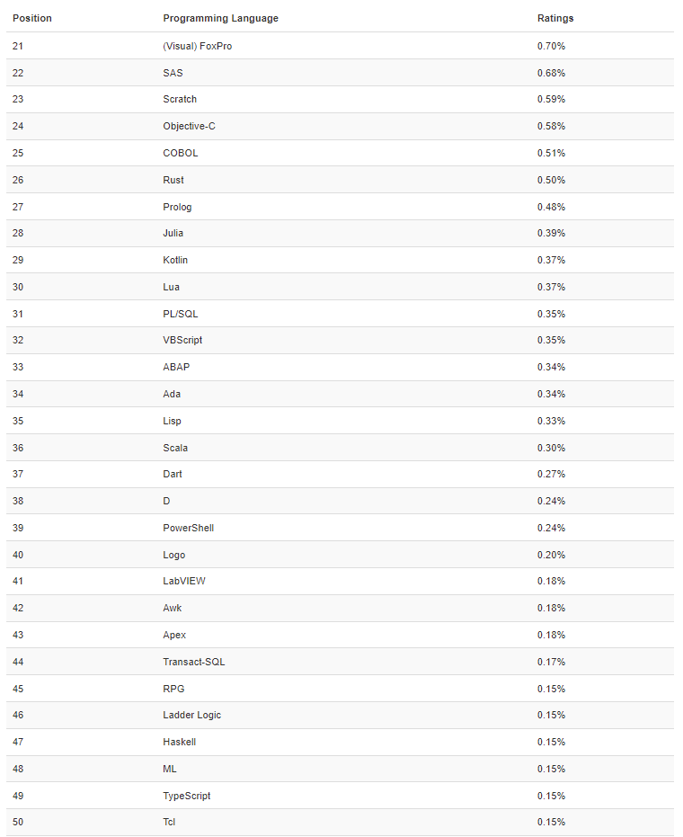This screenshot has height=837, width=683.
Task: Click on Transact-SQL in the table
Action: [x=194, y=662]
